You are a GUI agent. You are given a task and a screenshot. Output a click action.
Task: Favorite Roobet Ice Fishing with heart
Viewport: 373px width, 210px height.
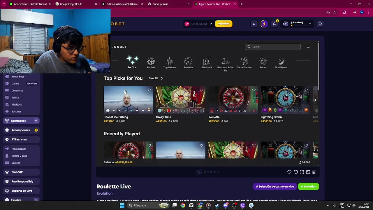149,90
